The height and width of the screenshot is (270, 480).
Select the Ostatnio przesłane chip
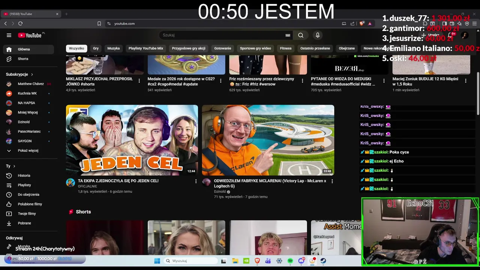(x=315, y=48)
